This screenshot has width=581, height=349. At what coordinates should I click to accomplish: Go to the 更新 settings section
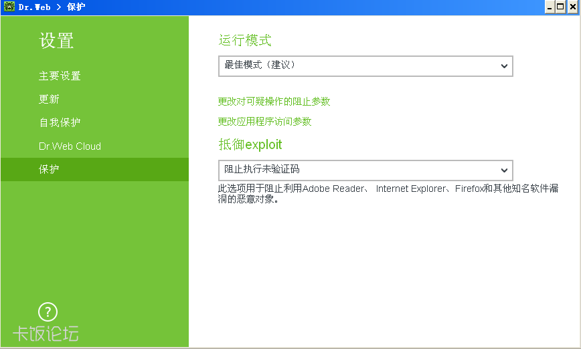(x=49, y=99)
